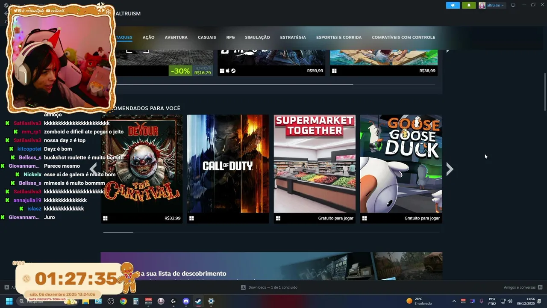Screen dimensions: 547x308
Task: Switch to Steam in the taskbar
Action: tap(198, 301)
